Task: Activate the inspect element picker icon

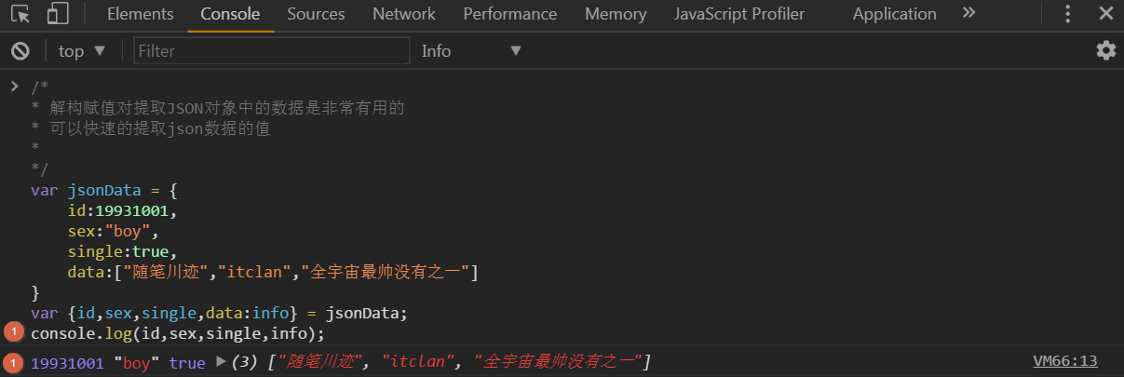Action: click(20, 14)
